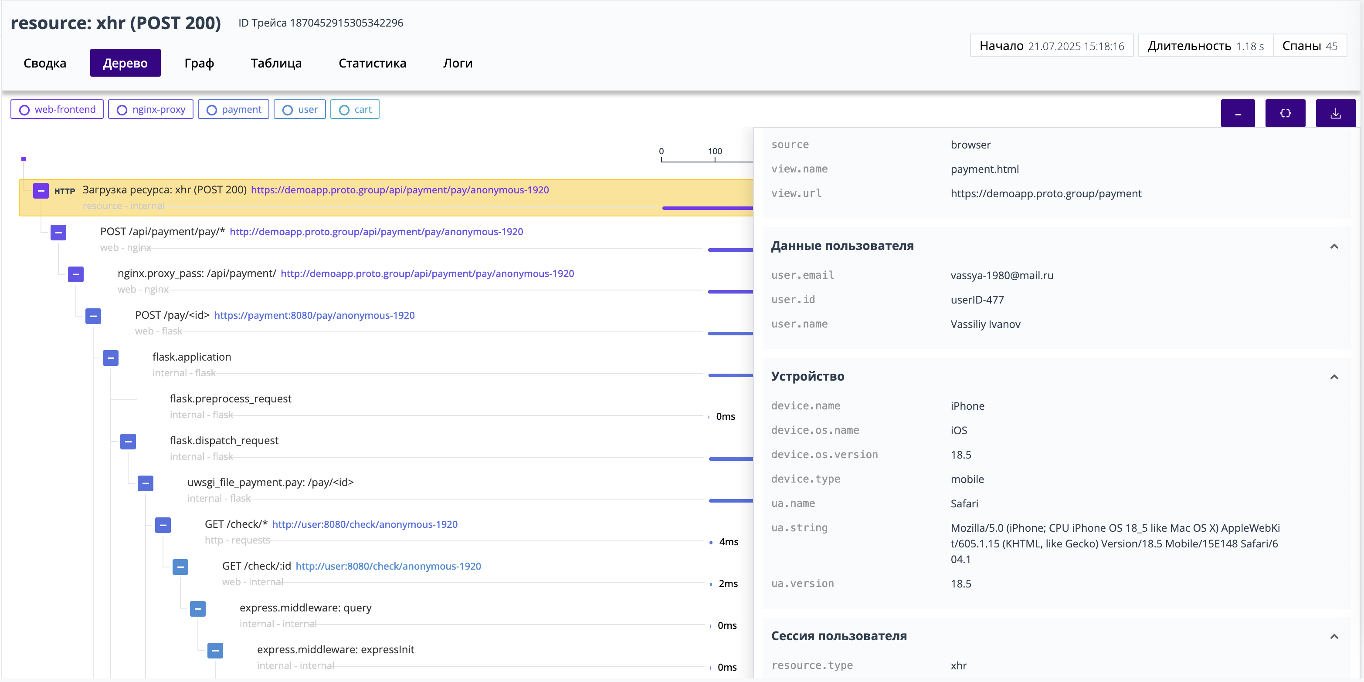Open URL link in 'GET /check/:id' row

click(388, 566)
